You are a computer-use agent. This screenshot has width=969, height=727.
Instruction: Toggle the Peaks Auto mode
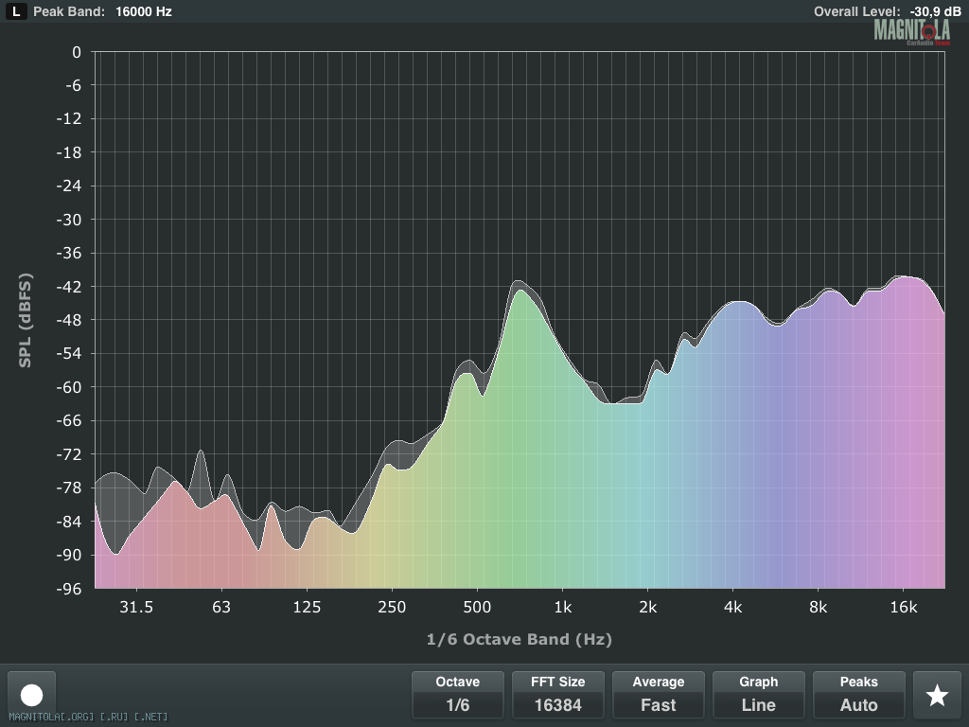[x=859, y=695]
